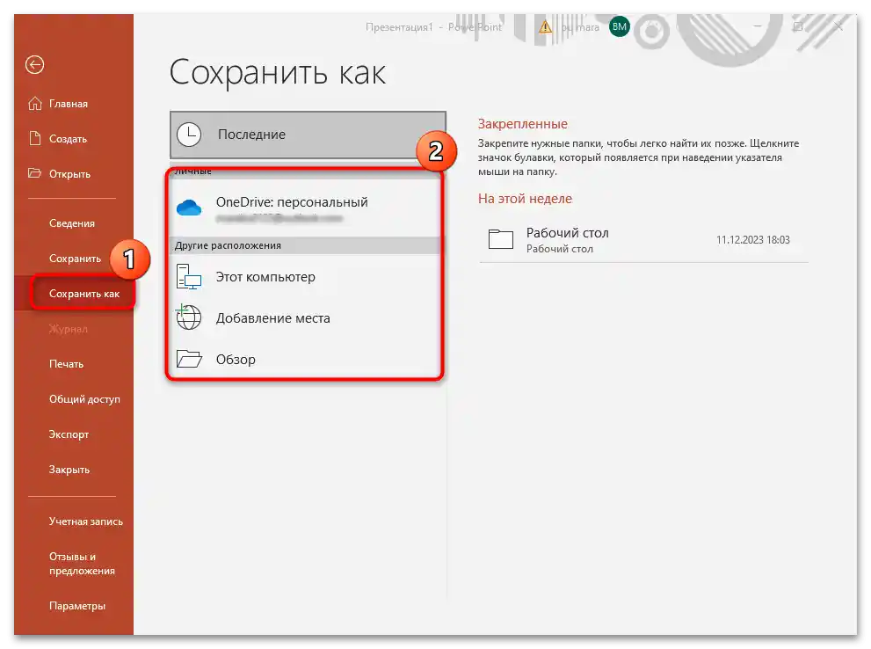This screenshot has width=871, height=649.
Task: Click the Главная home icon
Action: (x=33, y=103)
